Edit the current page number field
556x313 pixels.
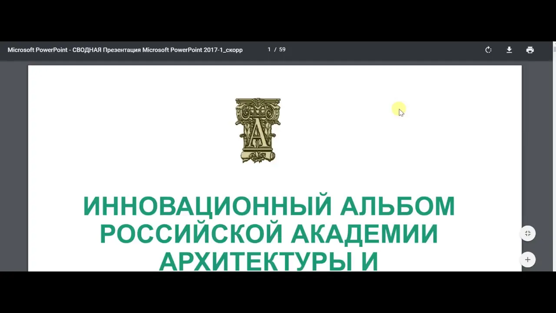pos(269,50)
